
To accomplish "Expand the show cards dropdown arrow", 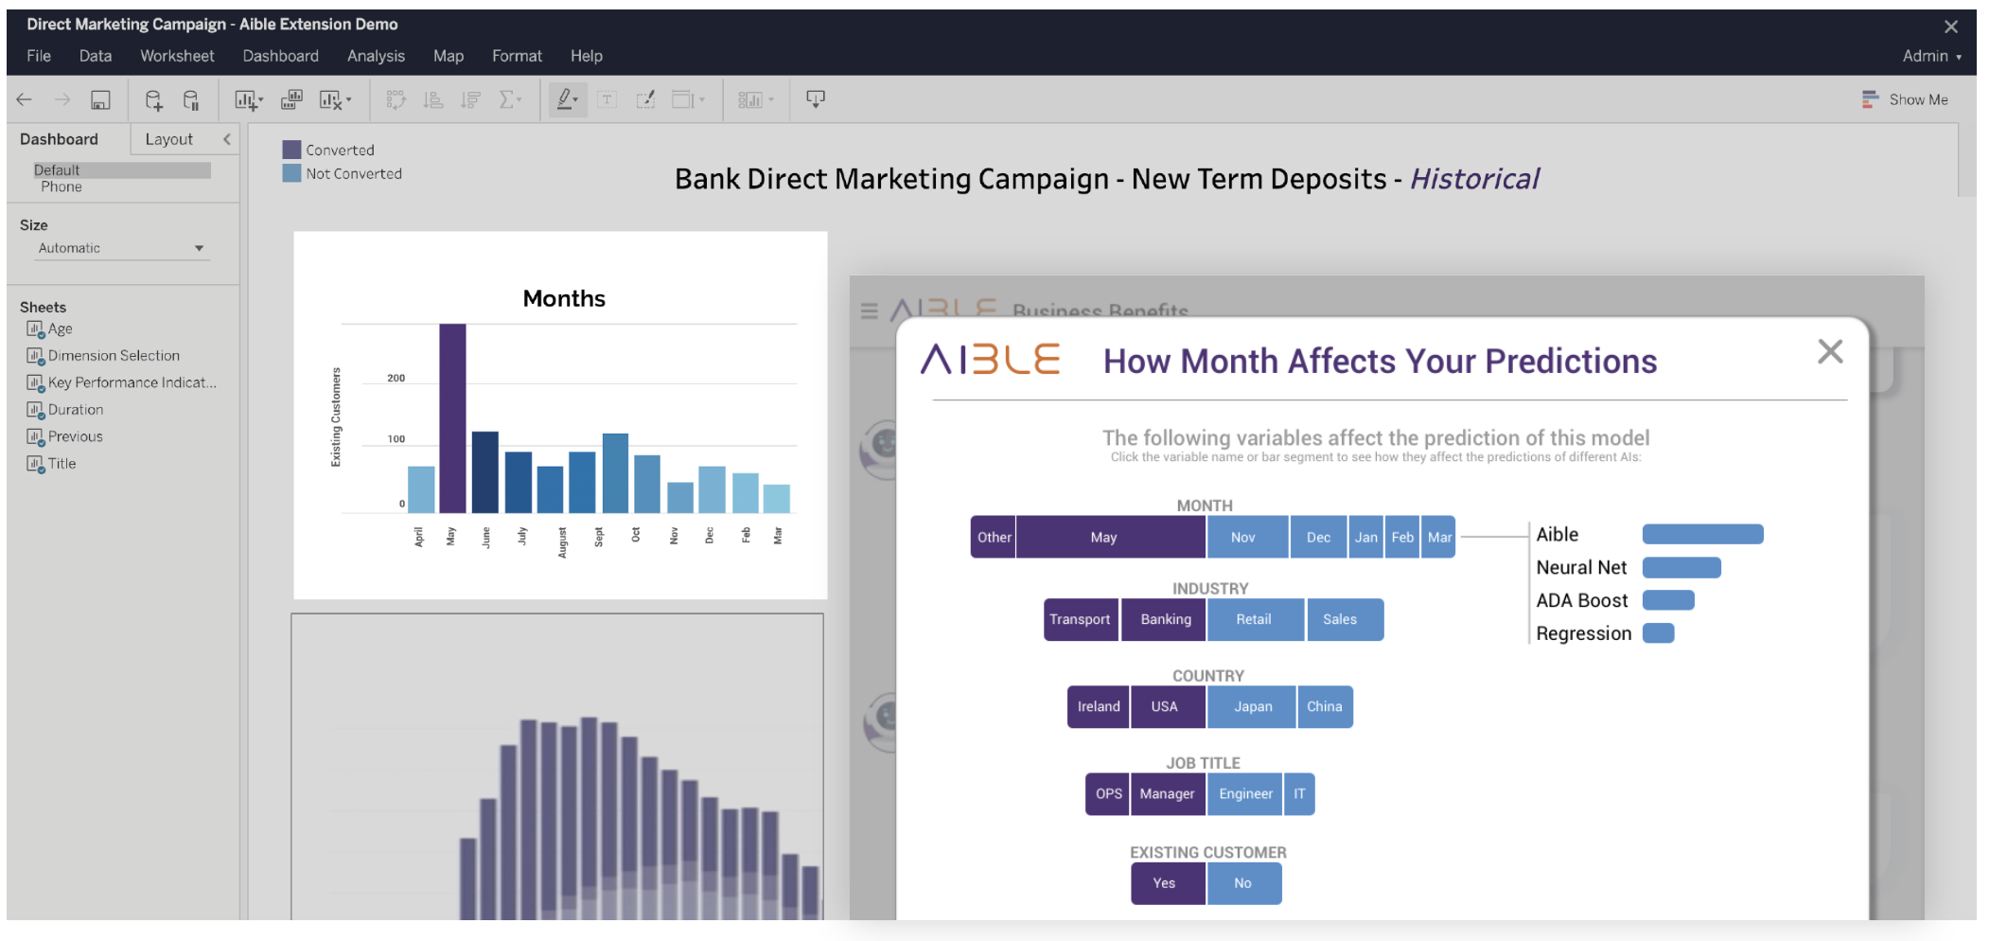I will click(x=771, y=99).
